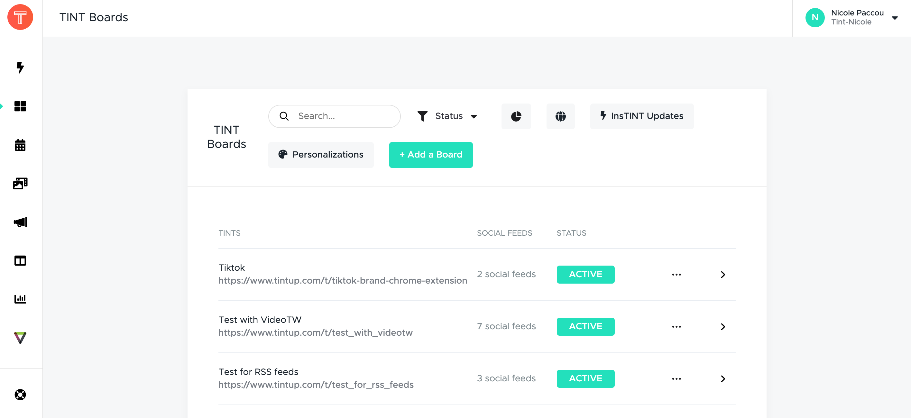
Task: Click the ACTIVE badge for Tiktok
Action: tap(585, 274)
